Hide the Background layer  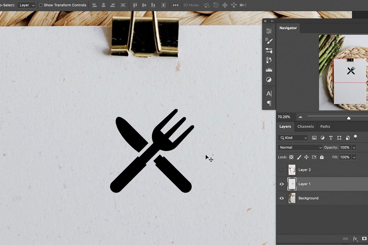click(282, 198)
